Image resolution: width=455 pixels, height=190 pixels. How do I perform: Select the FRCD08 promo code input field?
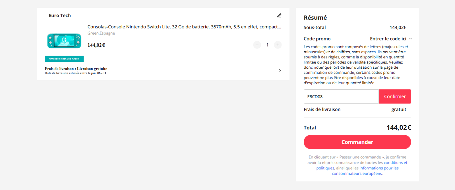coord(341,96)
